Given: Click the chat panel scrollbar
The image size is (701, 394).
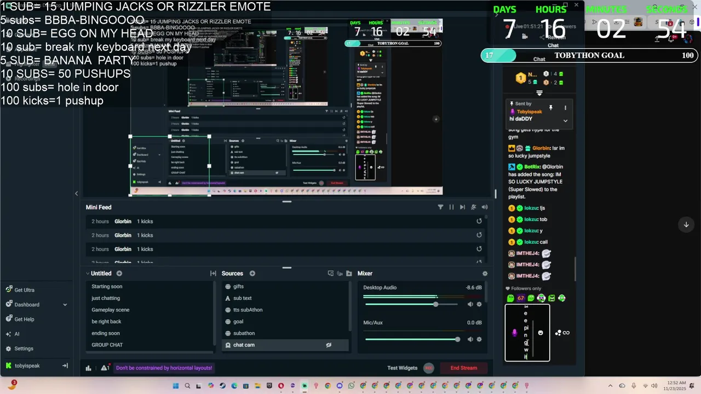Looking at the screenshot, I should [x=575, y=268].
